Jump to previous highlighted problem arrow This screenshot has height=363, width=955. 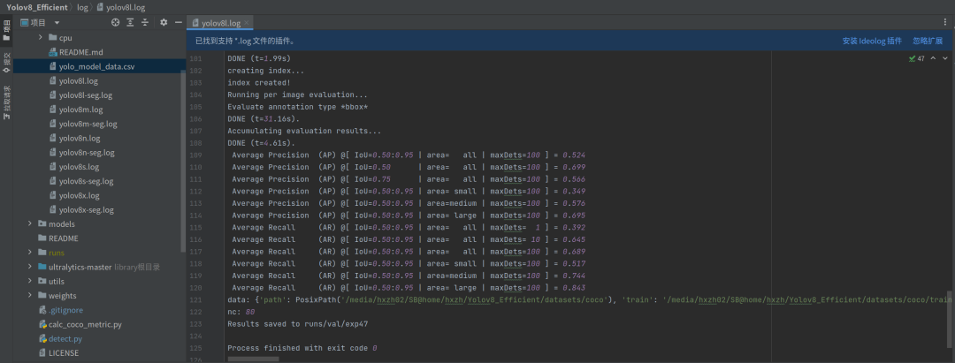click(933, 58)
